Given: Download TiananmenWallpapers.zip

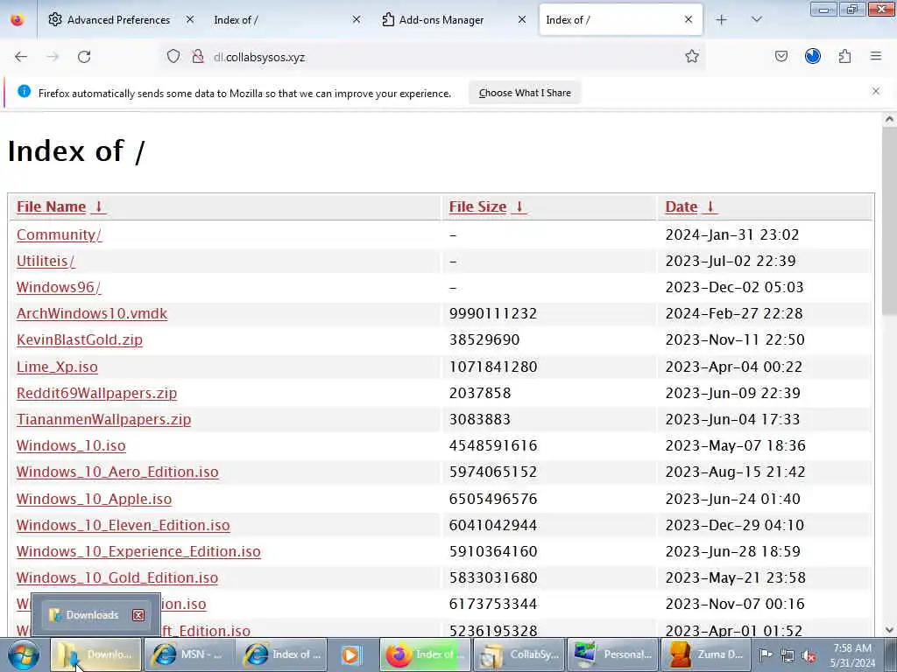Looking at the screenshot, I should tap(103, 419).
